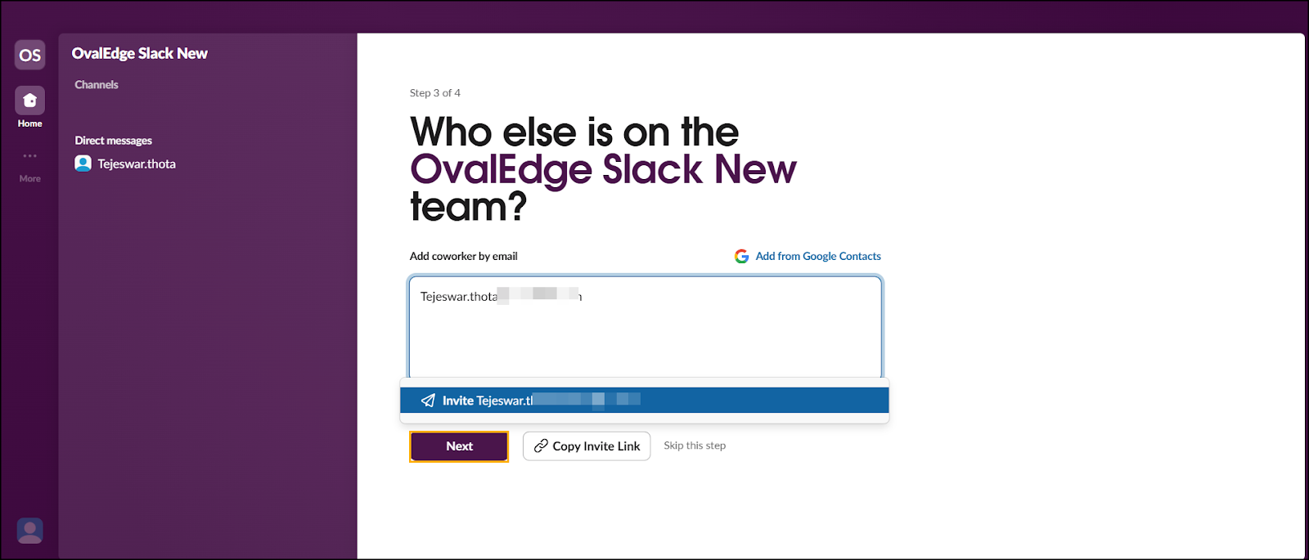Open the Home view icon
This screenshot has width=1309, height=560.
coord(29,101)
